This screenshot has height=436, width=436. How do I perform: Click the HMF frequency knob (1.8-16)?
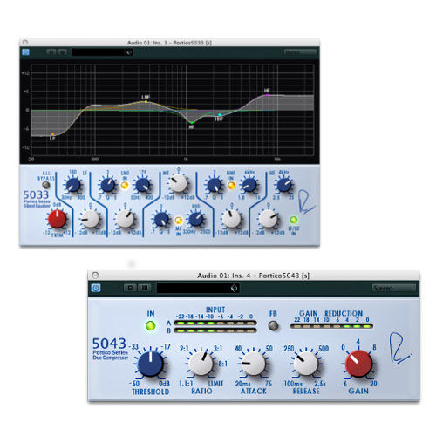249,185
